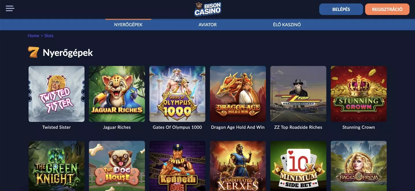The width and height of the screenshot is (415, 191).
Task: Click the orange 7 icon beside Nyerőgépek
Action: click(x=33, y=52)
